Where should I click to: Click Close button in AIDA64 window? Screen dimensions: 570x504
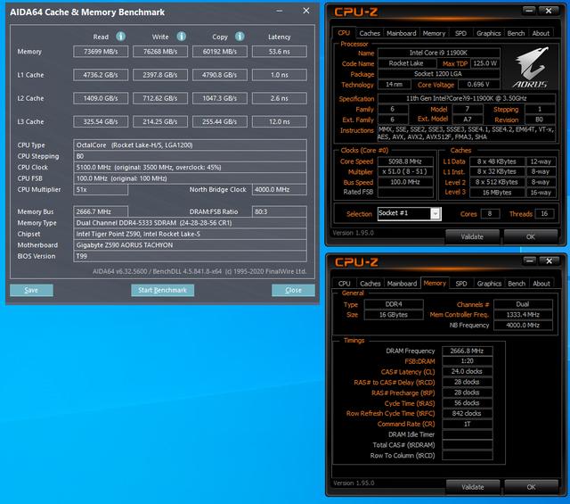coord(293,290)
